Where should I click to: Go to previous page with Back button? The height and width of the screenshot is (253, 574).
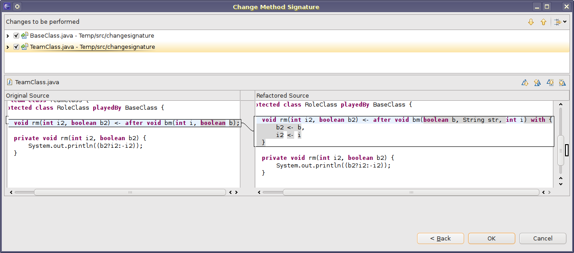click(440, 238)
